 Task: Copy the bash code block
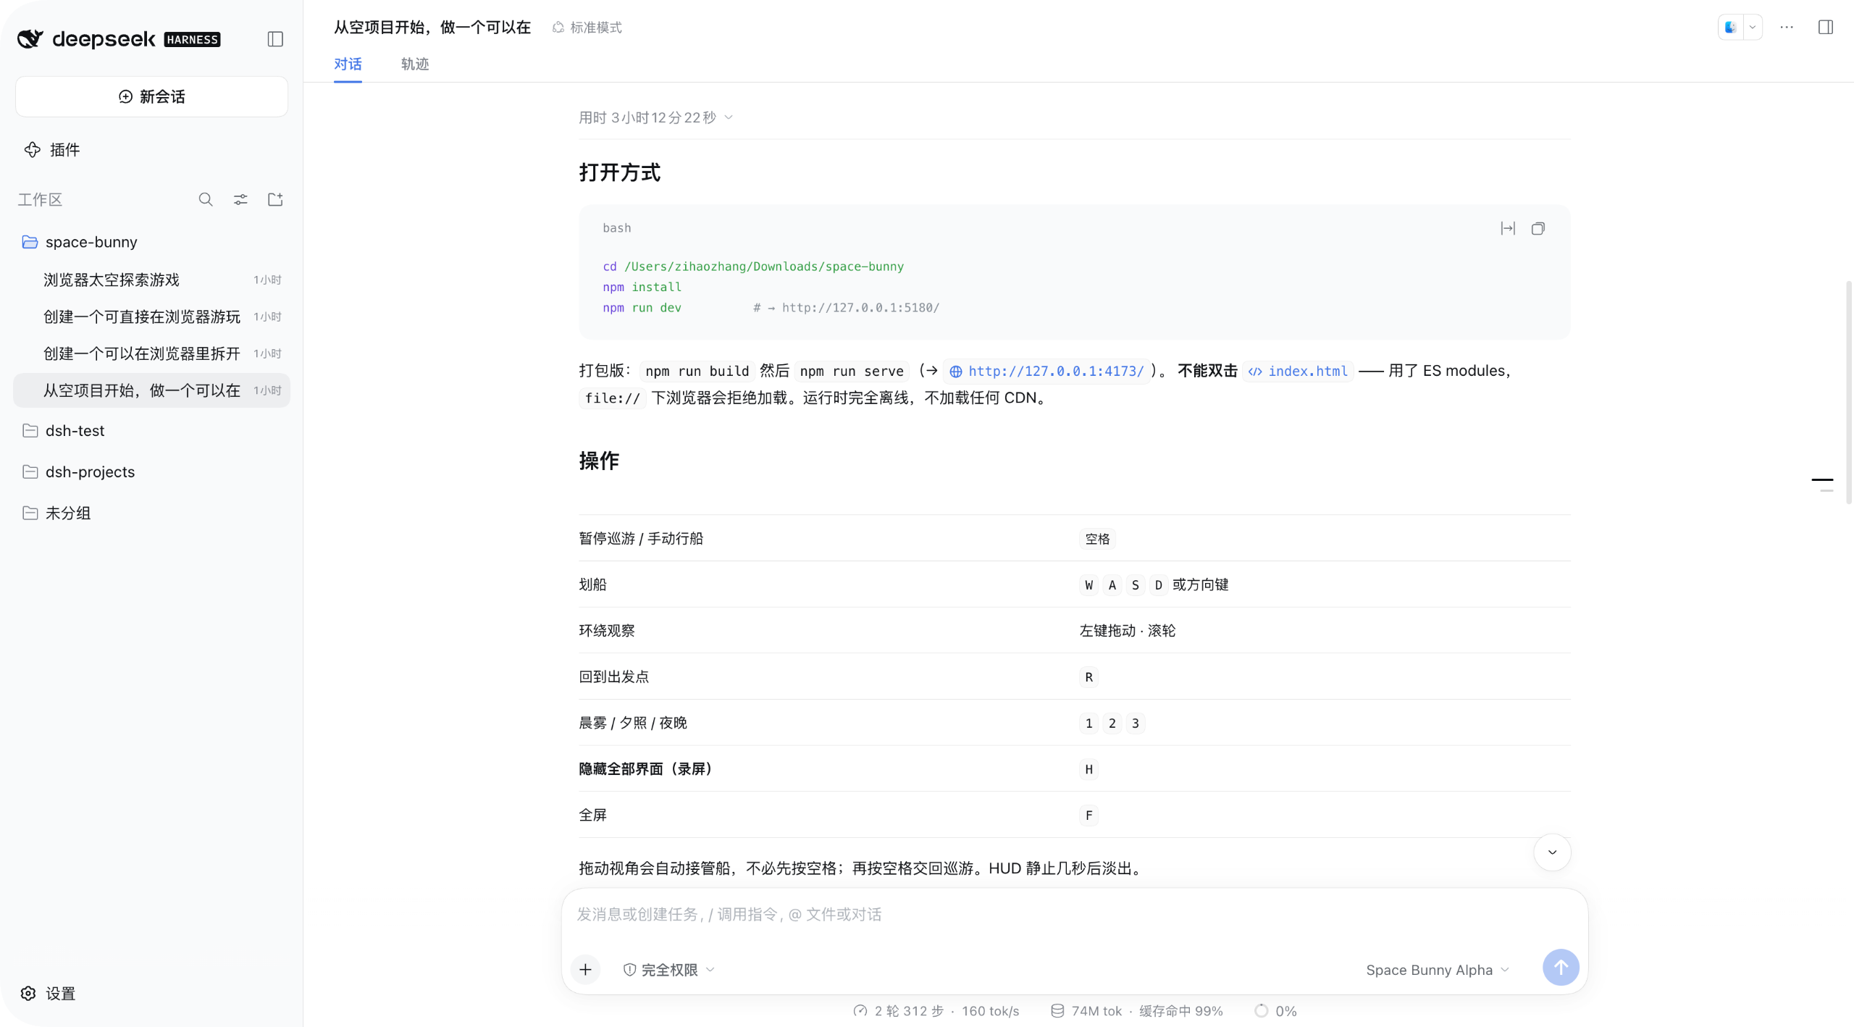click(1538, 229)
